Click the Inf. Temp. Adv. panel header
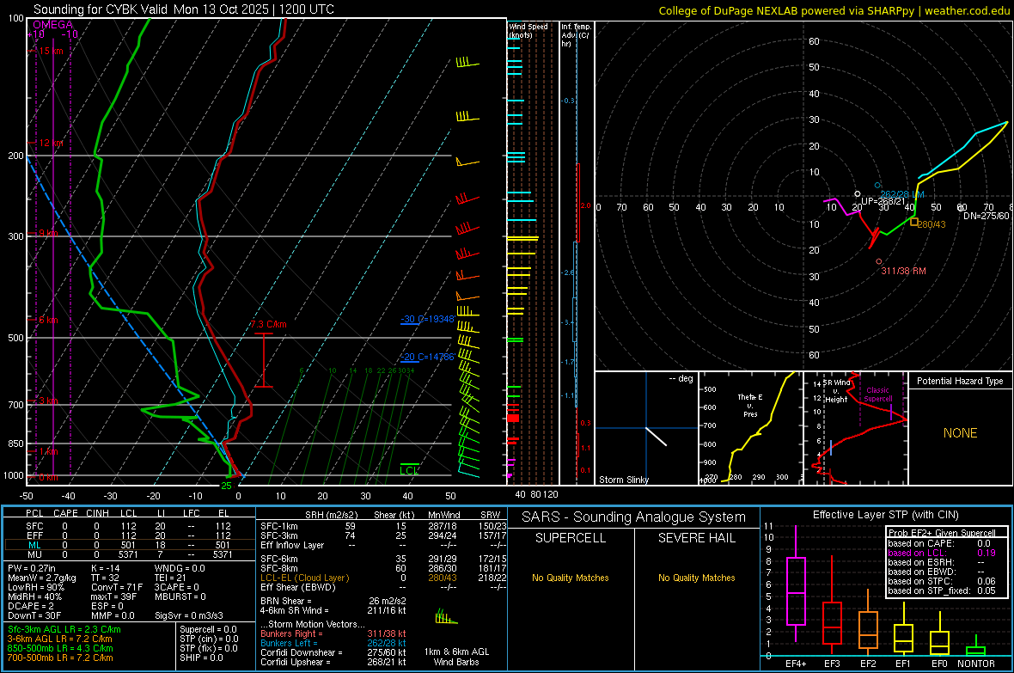 [577, 35]
